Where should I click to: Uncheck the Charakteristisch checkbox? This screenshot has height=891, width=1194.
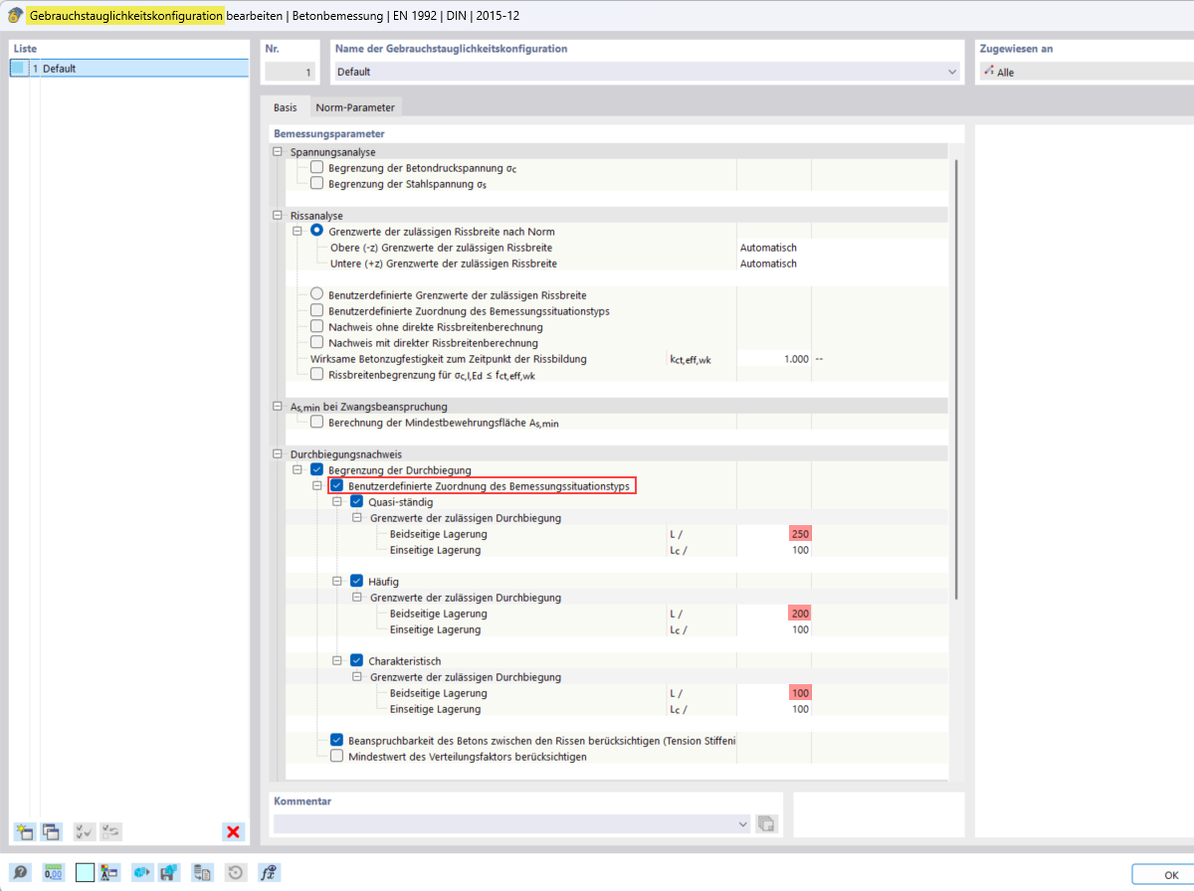(x=356, y=660)
